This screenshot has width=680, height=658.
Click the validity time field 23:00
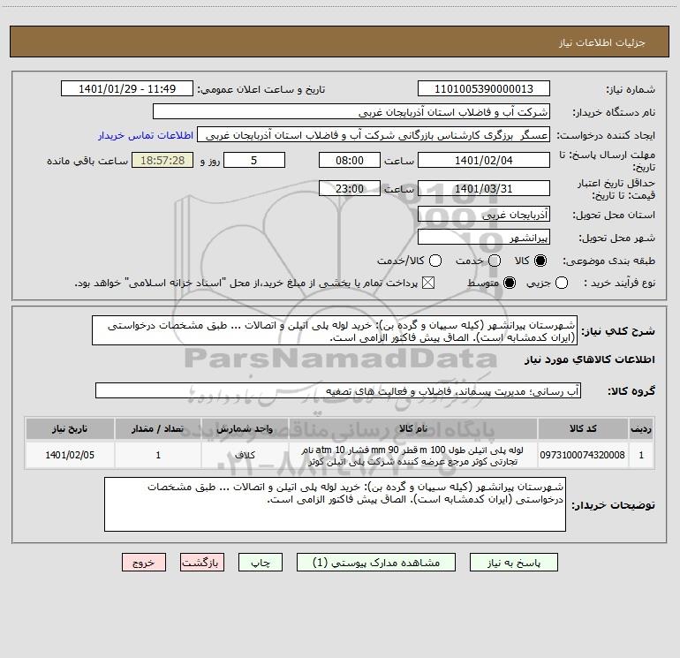[x=350, y=188]
